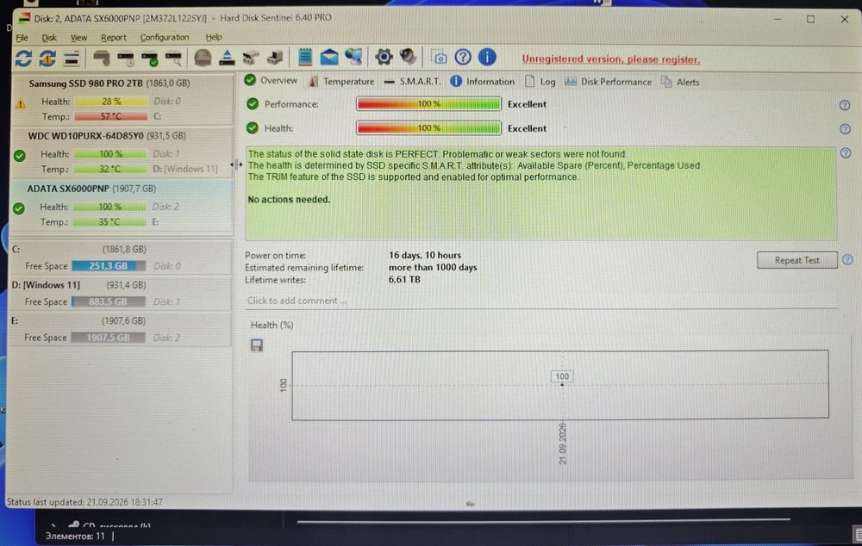Click the globe and monitor toolbar icon
862x546 pixels.
coord(353,57)
